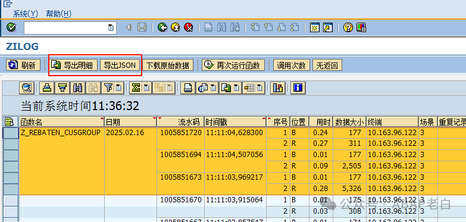Image resolution: width=466 pixels, height=222 pixels.
Task: Click the 日期 column header
Action: (x=131, y=122)
